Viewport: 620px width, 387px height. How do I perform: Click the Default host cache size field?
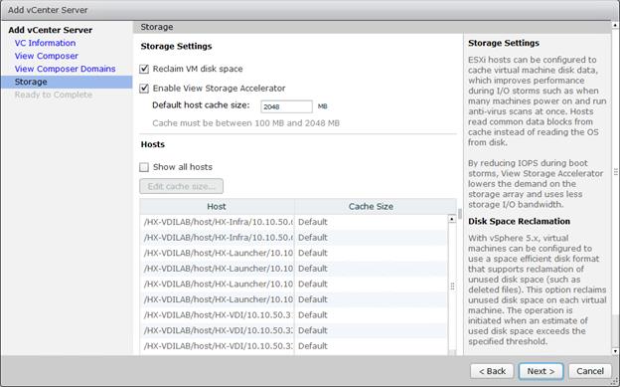click(x=286, y=106)
